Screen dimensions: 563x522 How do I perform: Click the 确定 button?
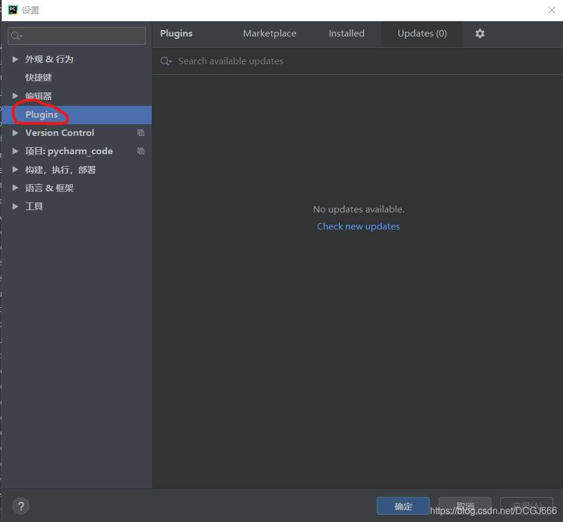(403, 506)
